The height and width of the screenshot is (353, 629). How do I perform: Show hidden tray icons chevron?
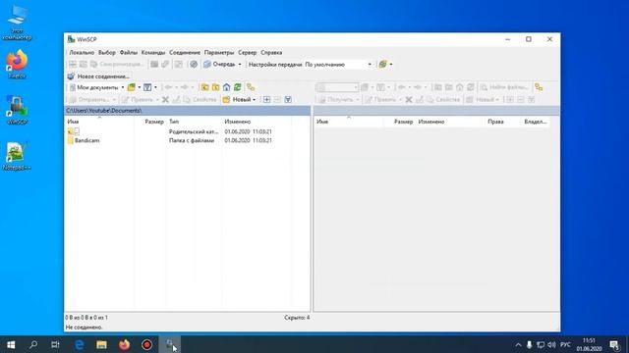coord(518,344)
